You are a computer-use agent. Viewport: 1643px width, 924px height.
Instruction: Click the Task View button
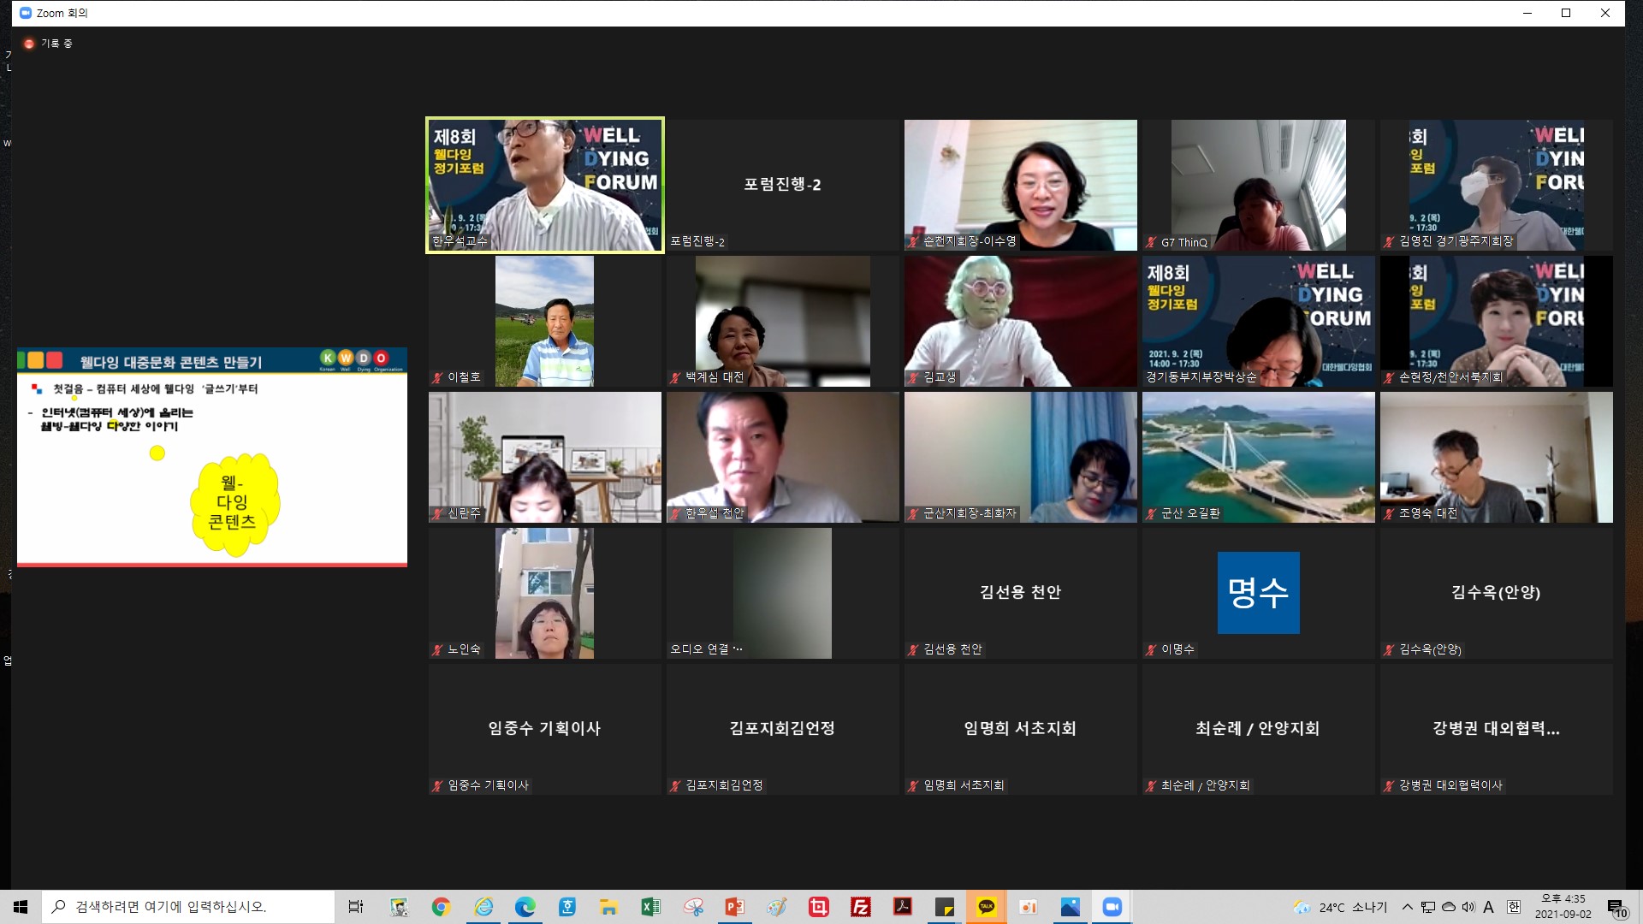click(x=356, y=907)
